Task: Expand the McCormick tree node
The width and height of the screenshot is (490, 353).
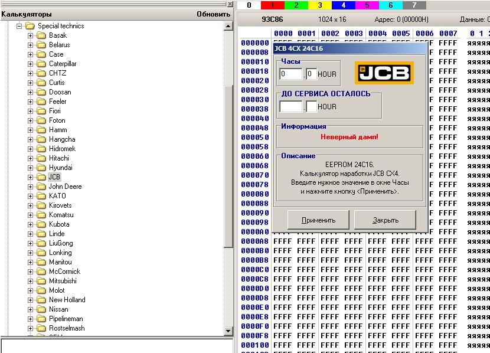Action: coord(30,272)
